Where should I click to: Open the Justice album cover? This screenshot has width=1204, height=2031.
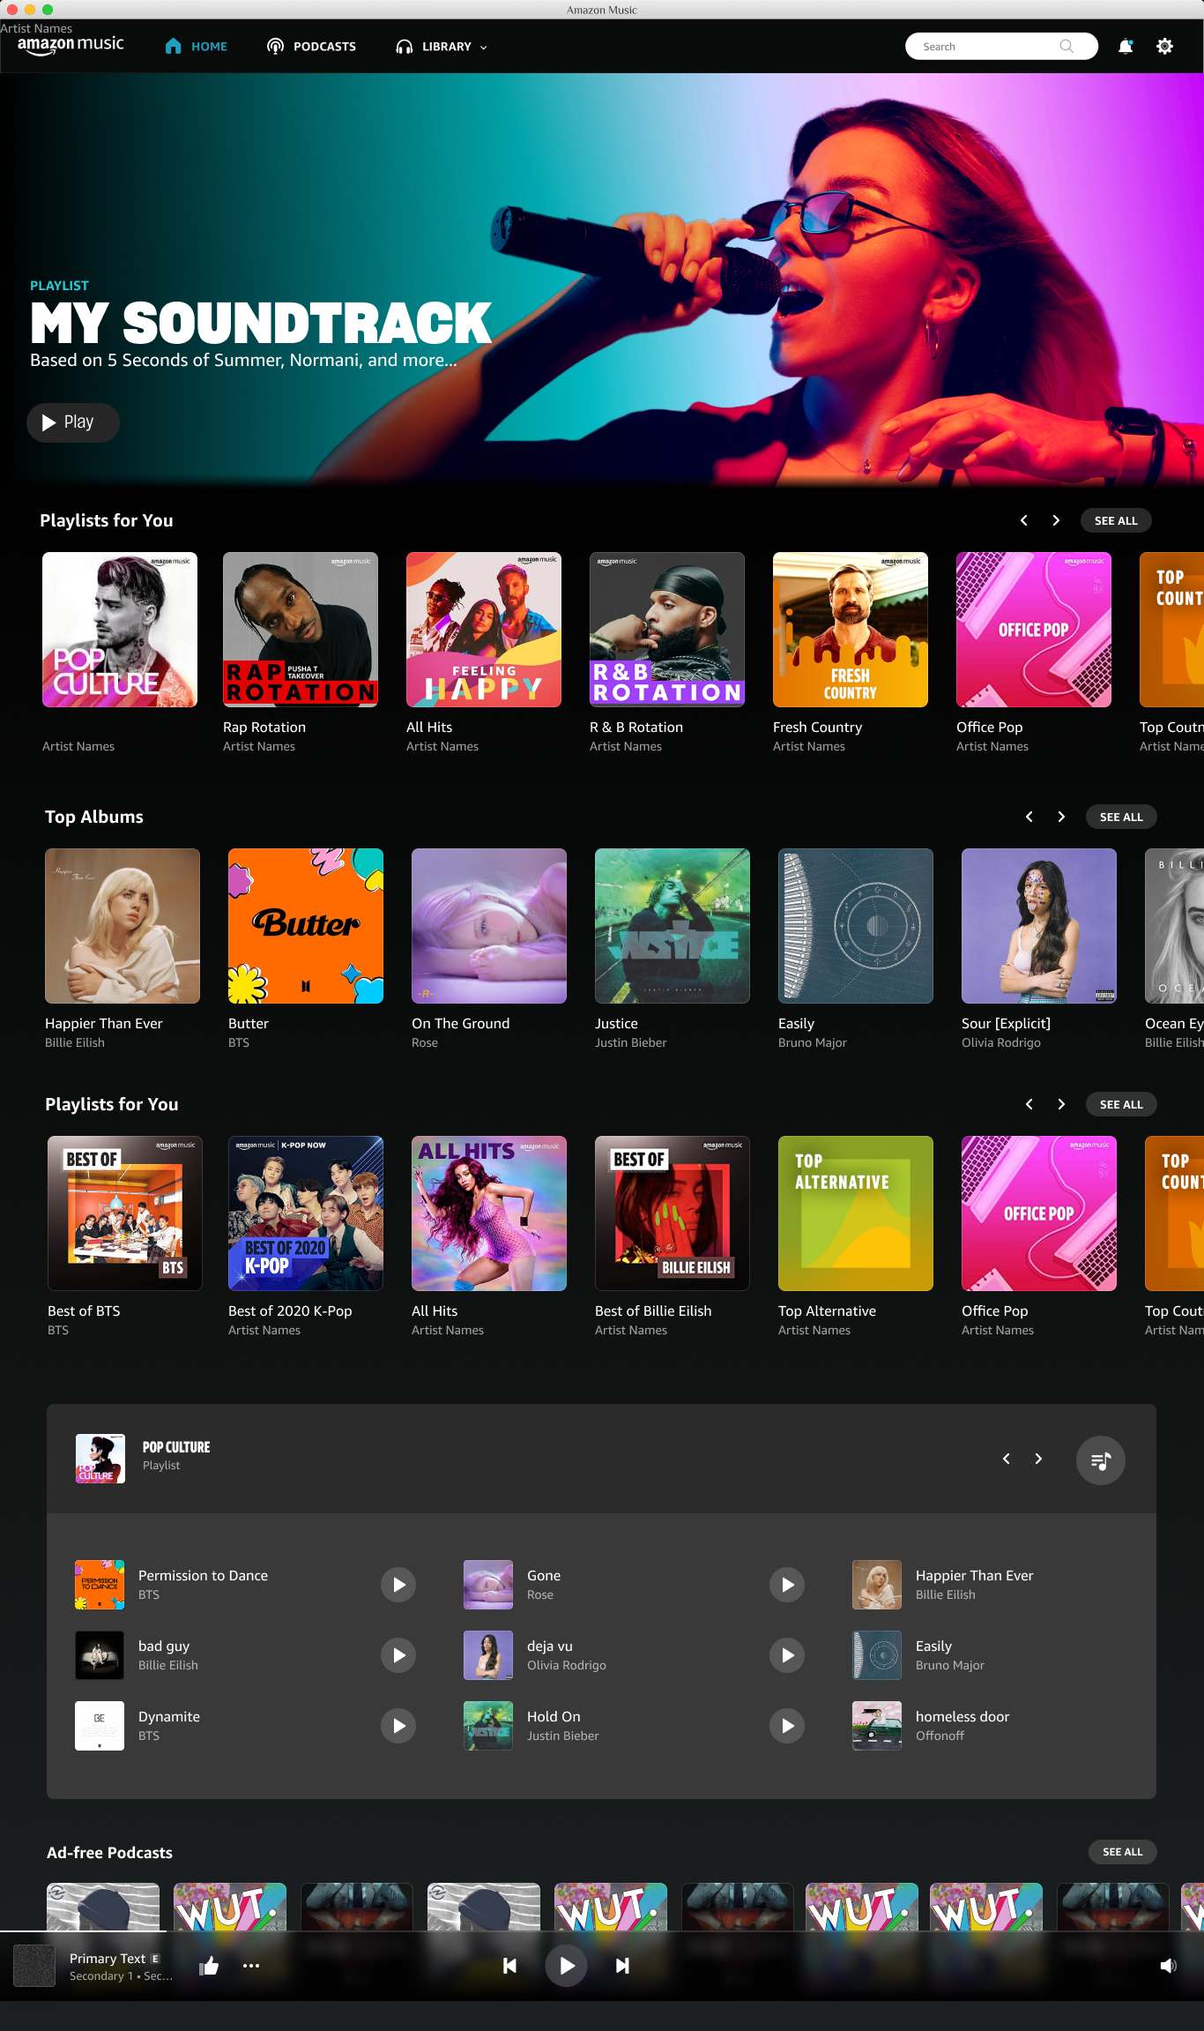click(673, 926)
